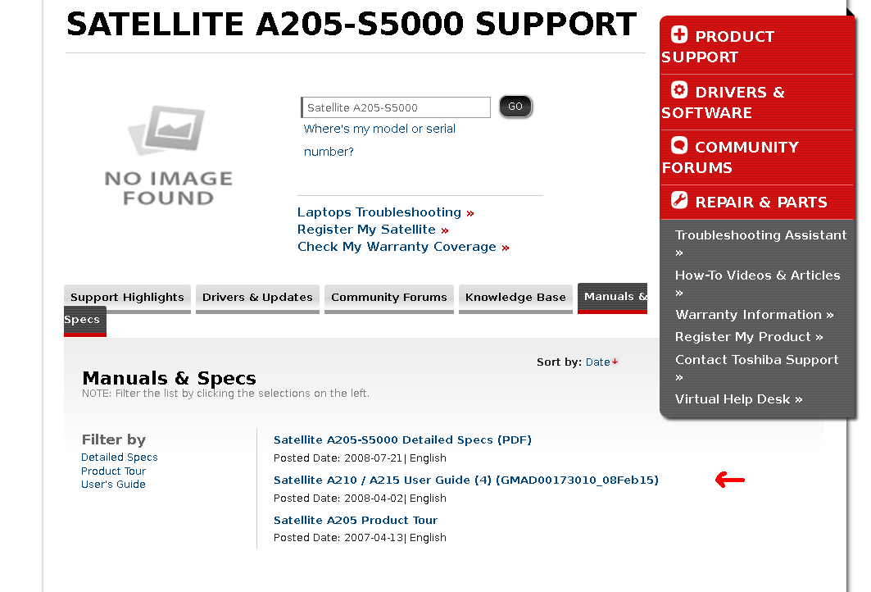Open Troubleshooting Assistant in the sidebar

[x=760, y=235]
